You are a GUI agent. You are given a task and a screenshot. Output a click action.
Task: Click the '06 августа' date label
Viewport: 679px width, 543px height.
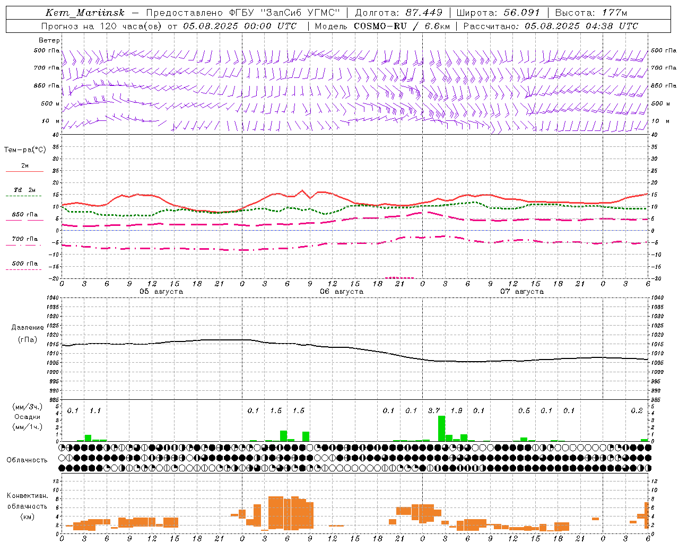(342, 292)
